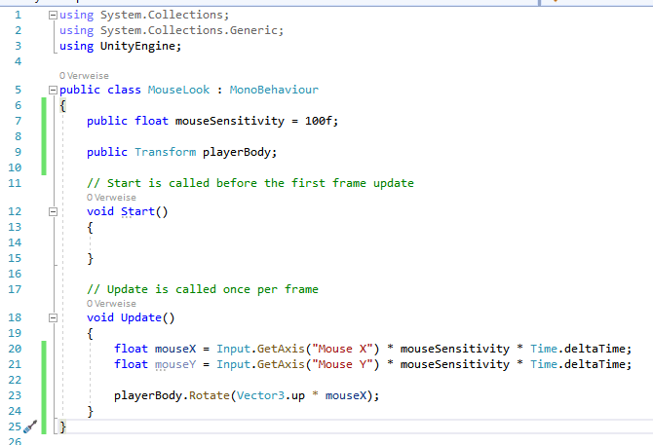Collapse the using directives block
Image resolution: width=653 pixels, height=445 pixels.
[x=52, y=16]
